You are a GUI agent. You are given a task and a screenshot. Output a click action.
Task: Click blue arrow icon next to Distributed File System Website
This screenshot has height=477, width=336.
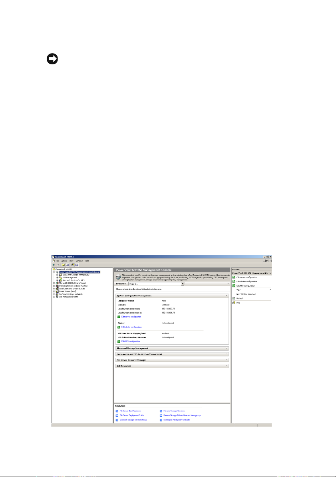[x=161, y=420]
